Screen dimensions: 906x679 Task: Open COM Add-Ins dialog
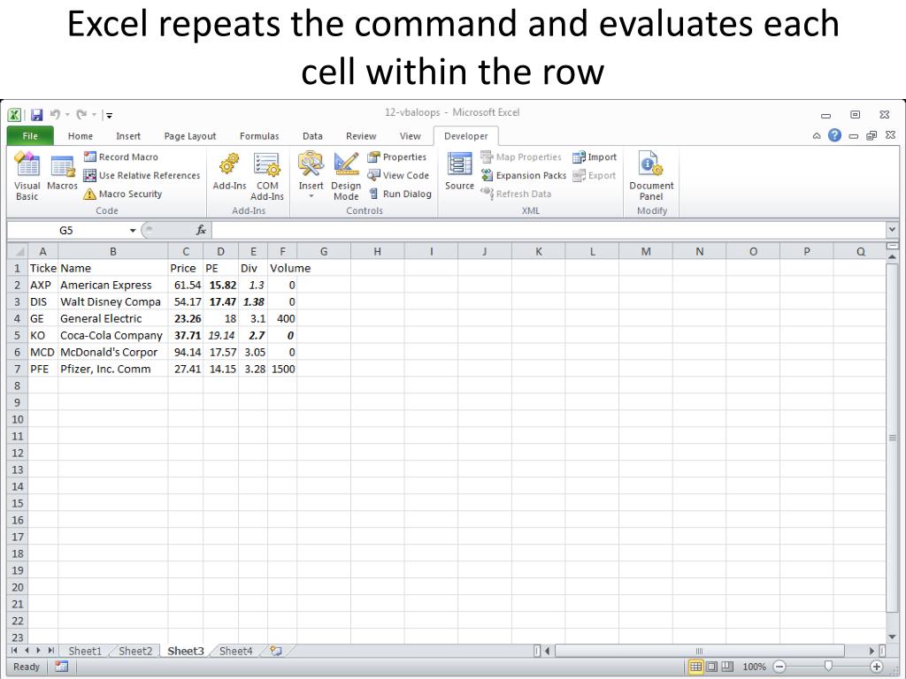[x=267, y=176]
